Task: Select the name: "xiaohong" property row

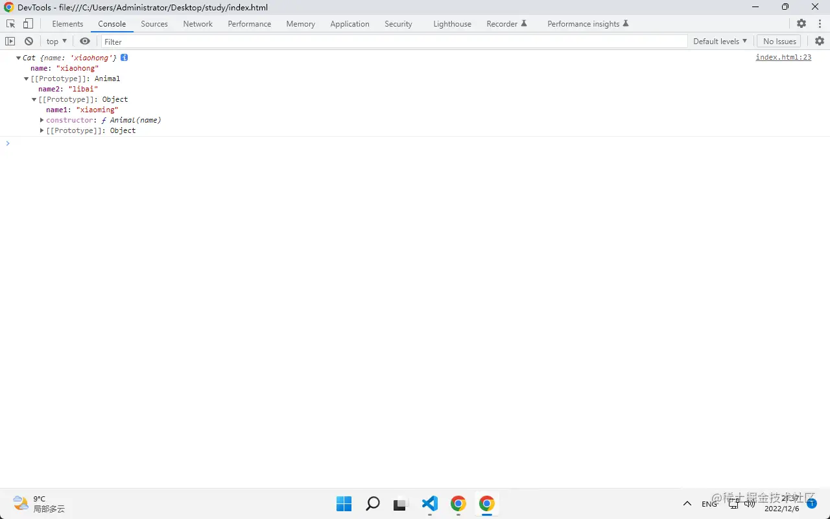Action: tap(65, 68)
